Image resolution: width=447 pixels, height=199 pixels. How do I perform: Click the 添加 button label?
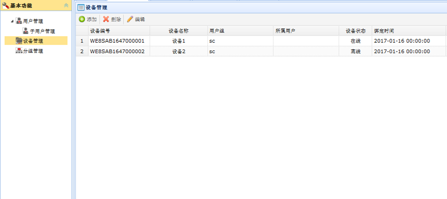pyautogui.click(x=92, y=19)
